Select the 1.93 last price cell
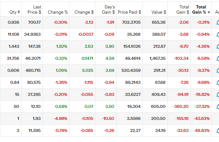 (32, 119)
